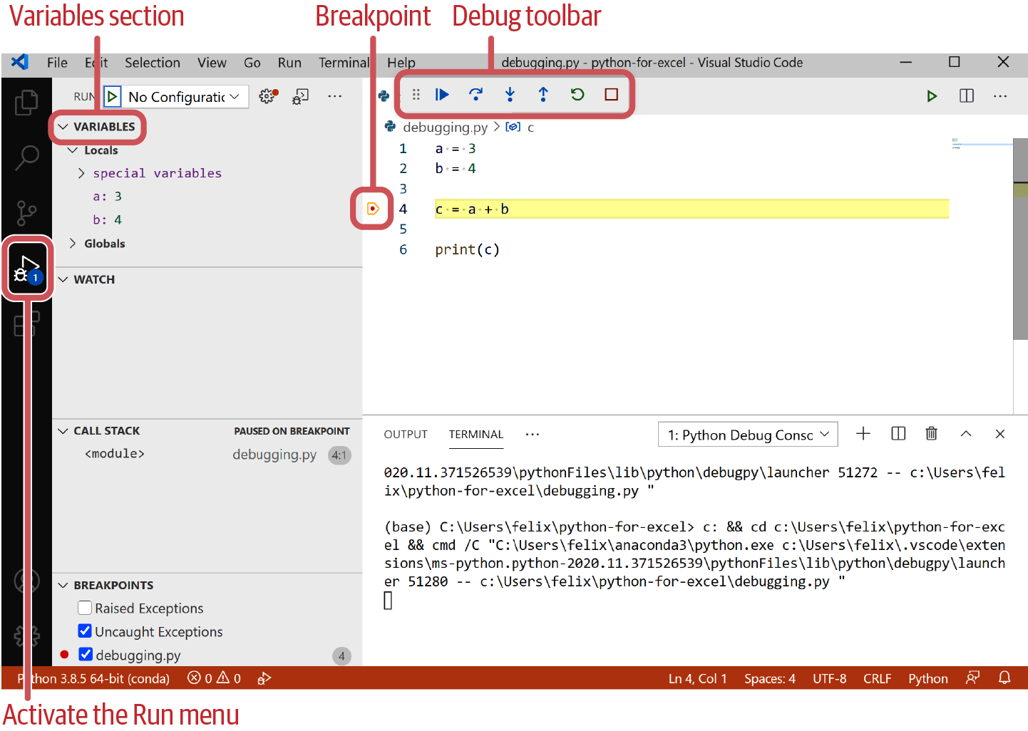Click the debug toolbar drag handle
Screen dimensions: 1028x731
click(416, 94)
